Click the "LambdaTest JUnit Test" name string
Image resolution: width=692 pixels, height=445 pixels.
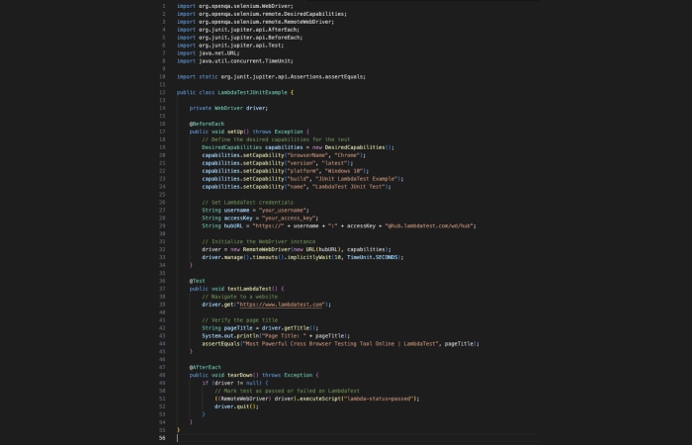pyautogui.click(x=350, y=187)
